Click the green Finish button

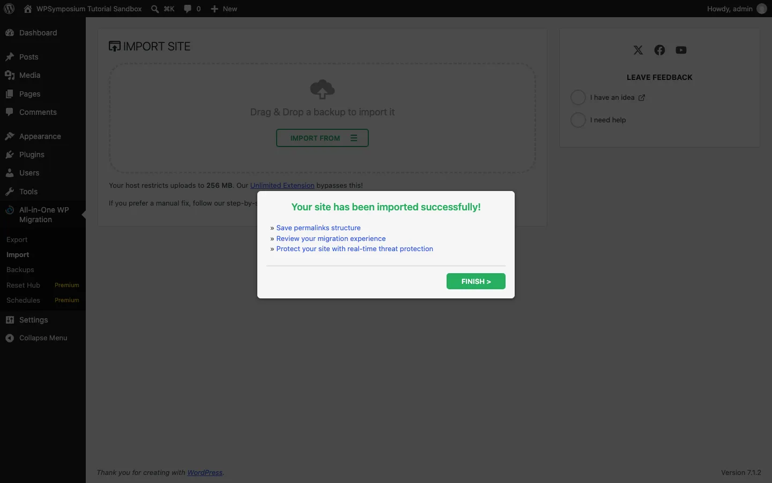point(476,281)
